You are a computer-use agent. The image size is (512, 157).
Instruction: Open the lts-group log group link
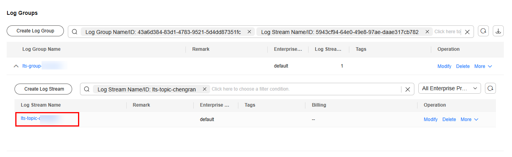point(43,66)
